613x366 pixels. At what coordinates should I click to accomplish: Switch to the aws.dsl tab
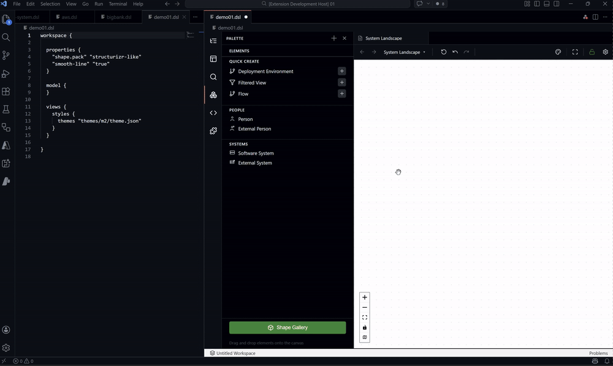coord(69,17)
